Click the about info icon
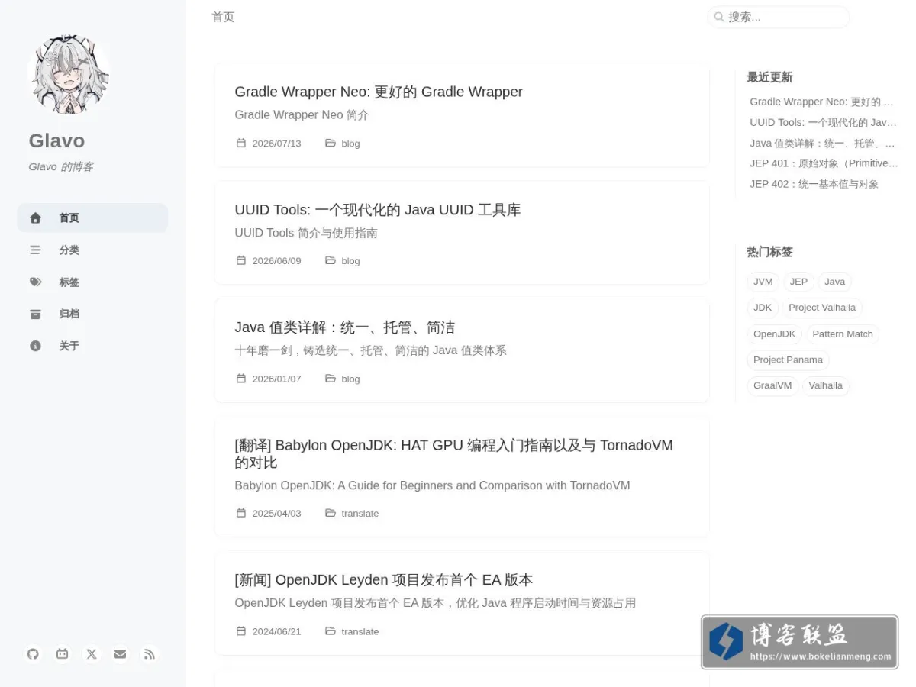Image resolution: width=916 pixels, height=687 pixels. pos(35,346)
